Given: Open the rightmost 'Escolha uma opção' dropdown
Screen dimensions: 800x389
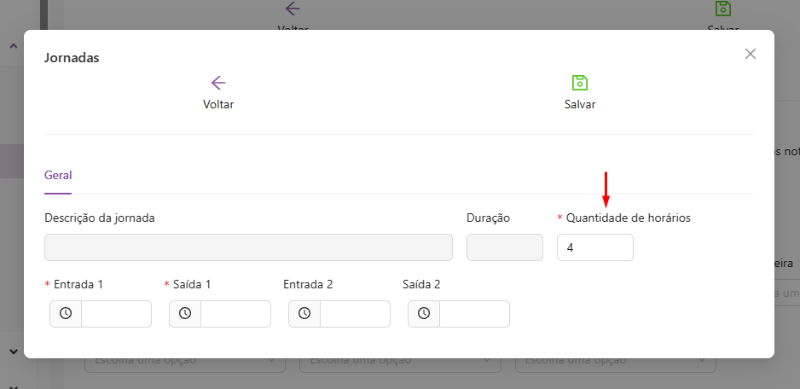Looking at the screenshot, I should pos(614,361).
